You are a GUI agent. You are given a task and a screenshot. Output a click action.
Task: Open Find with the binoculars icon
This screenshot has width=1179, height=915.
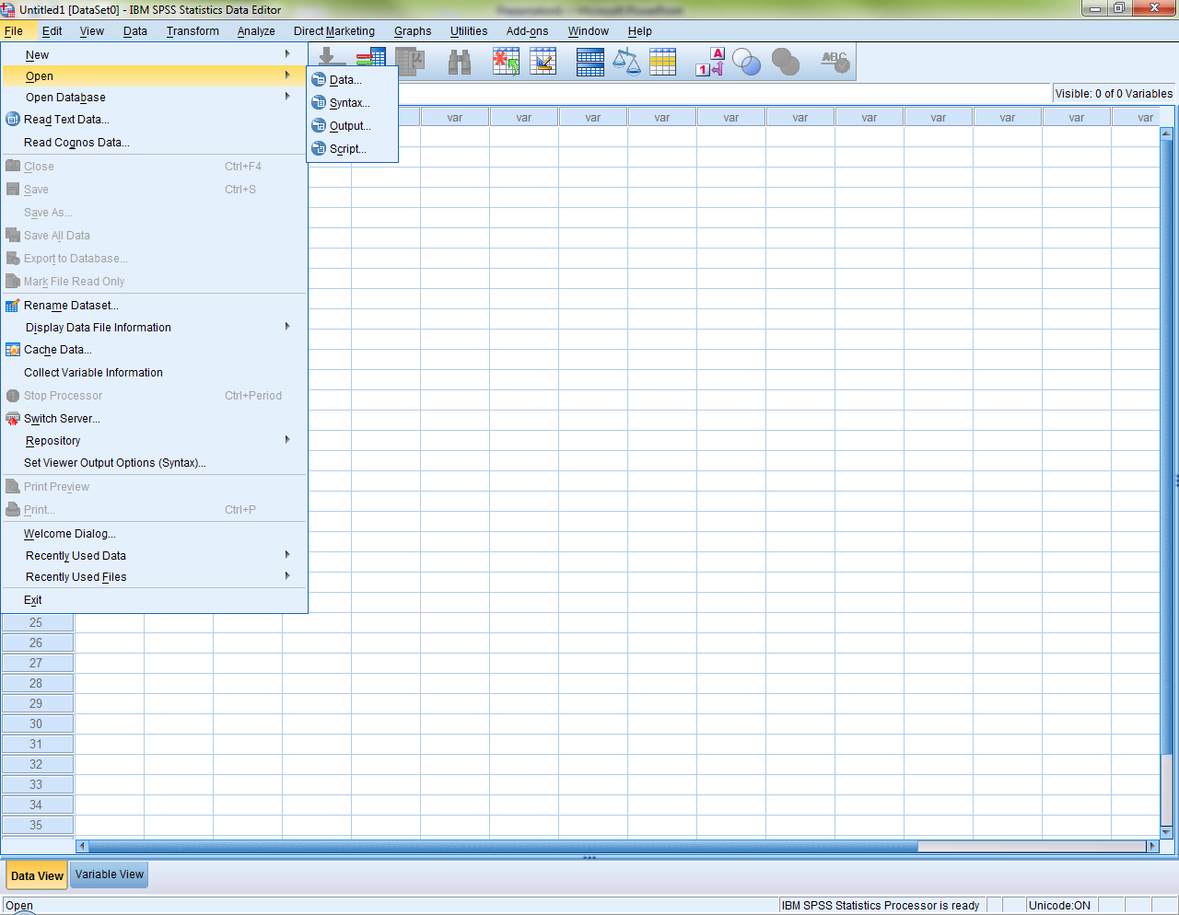(x=460, y=62)
